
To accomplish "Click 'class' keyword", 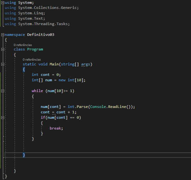I will pyautogui.click(x=19, y=49).
